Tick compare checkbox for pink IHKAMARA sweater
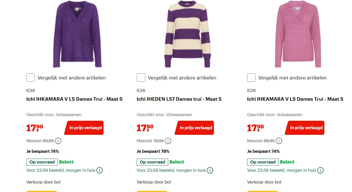Screen dimensions: 352x192 tap(251, 78)
